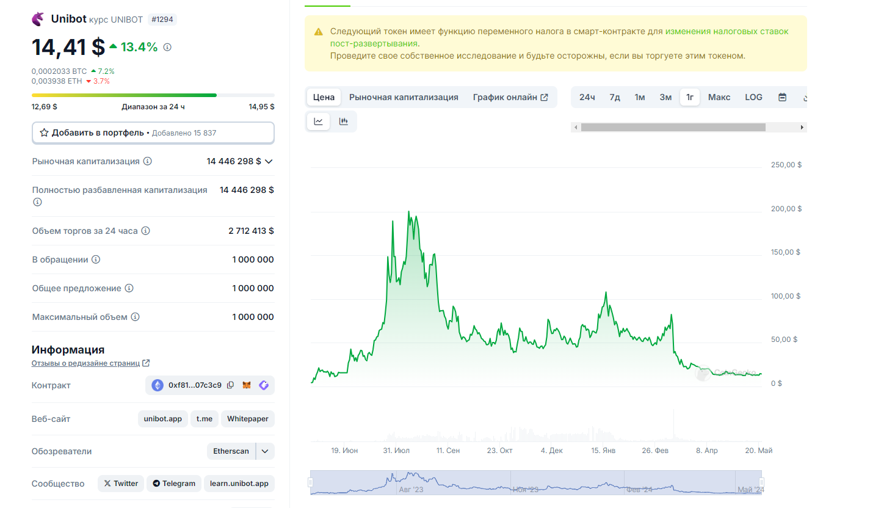Click the 2 712 413 $ trading volume value
Screen dimensions: 870x508
(251, 231)
